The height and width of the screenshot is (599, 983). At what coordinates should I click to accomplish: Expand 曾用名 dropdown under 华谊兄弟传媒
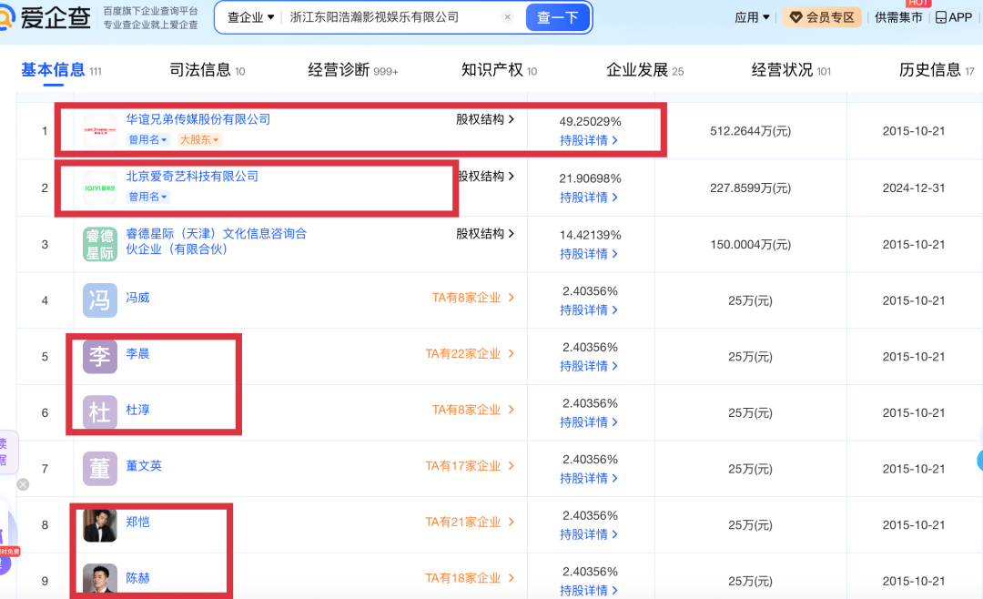[x=148, y=139]
